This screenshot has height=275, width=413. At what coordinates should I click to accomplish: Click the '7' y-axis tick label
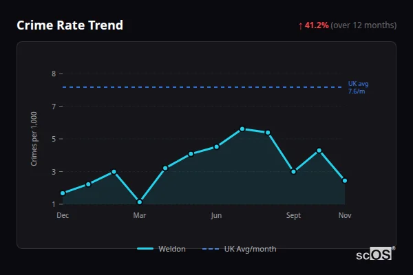(54, 107)
